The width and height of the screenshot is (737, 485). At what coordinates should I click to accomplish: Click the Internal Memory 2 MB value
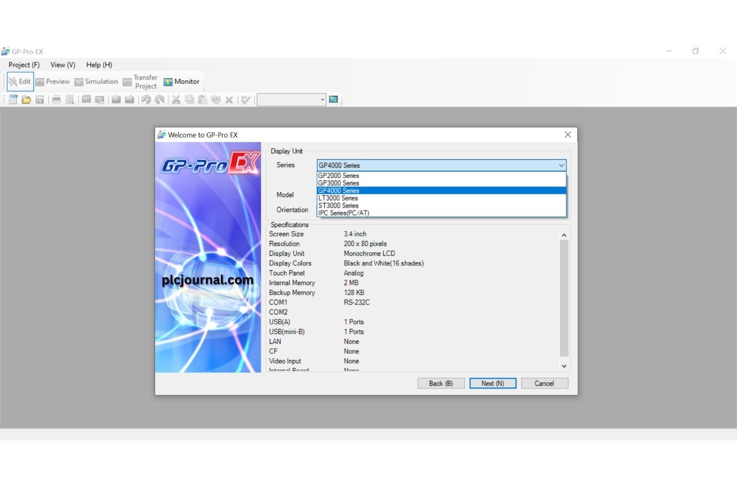(351, 283)
